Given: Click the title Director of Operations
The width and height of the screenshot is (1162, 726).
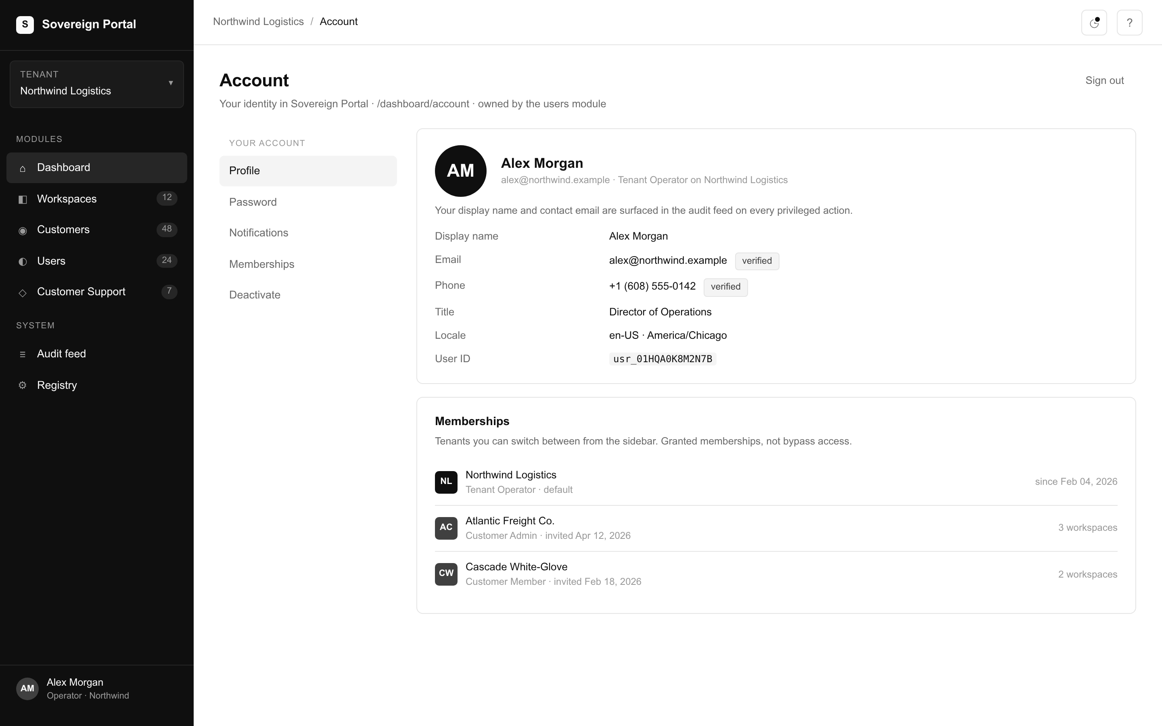Looking at the screenshot, I should coord(660,312).
